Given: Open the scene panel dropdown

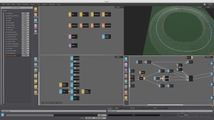Looking at the screenshot, I should [x=122, y=7].
